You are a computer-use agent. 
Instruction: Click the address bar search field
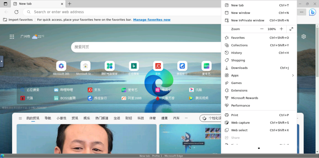[122, 12]
